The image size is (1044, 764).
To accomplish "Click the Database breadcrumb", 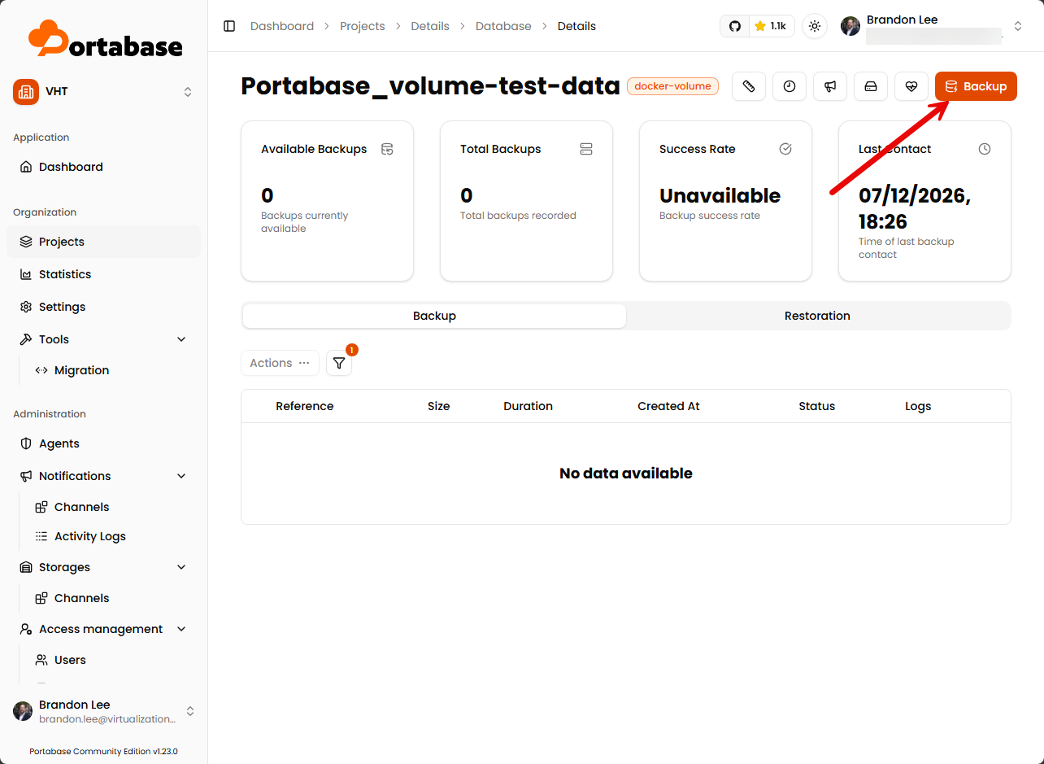I will 503,26.
